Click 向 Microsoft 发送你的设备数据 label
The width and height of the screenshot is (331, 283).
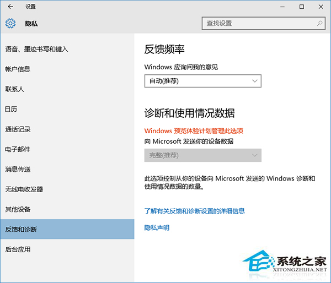(189, 141)
